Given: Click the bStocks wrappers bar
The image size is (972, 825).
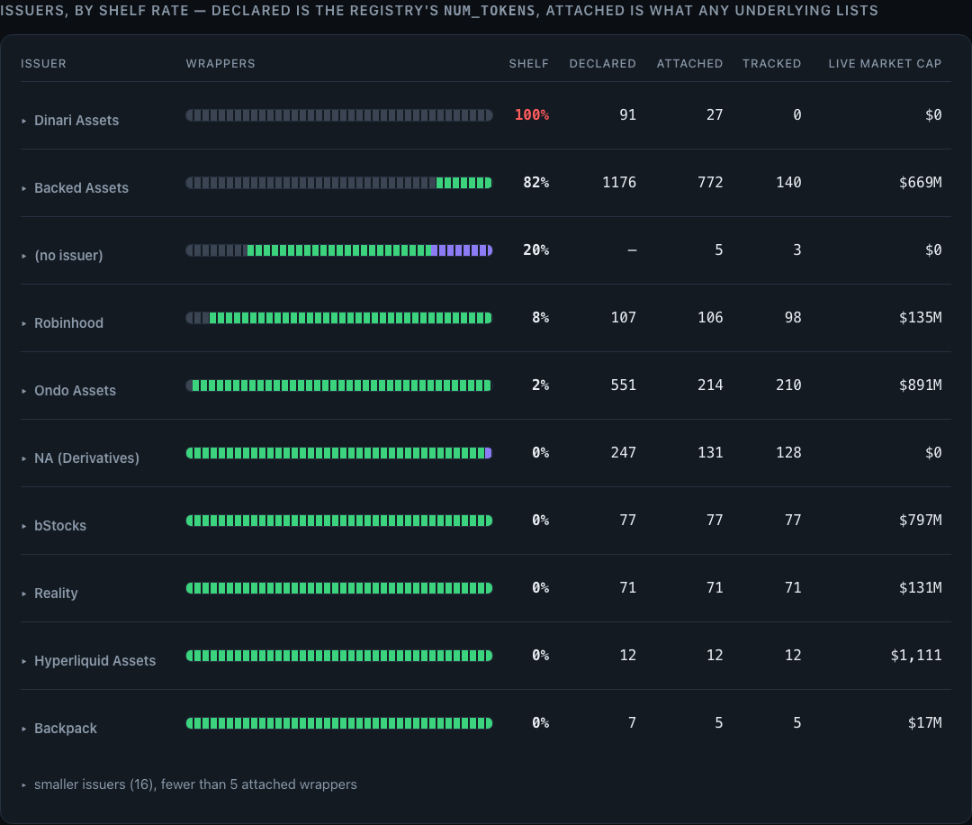Looking at the screenshot, I should click(x=339, y=521).
